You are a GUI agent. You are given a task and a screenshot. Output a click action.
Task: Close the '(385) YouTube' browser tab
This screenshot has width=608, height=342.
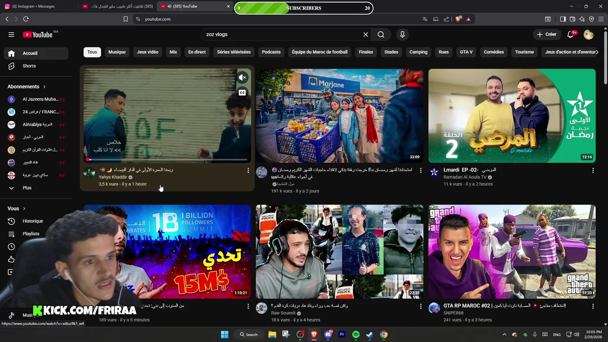point(228,7)
